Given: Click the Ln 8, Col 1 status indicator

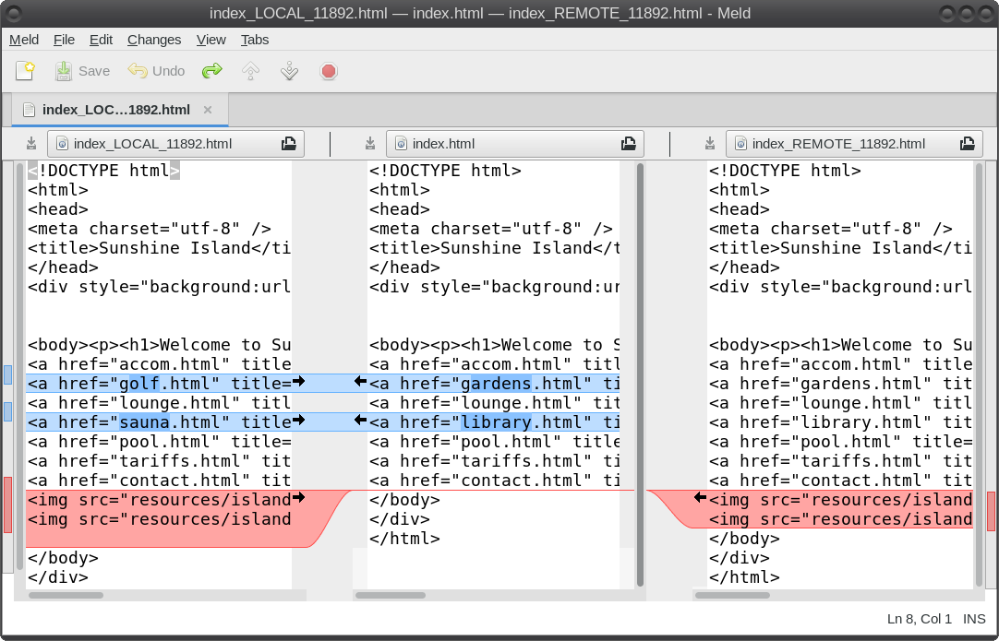Looking at the screenshot, I should click(920, 619).
